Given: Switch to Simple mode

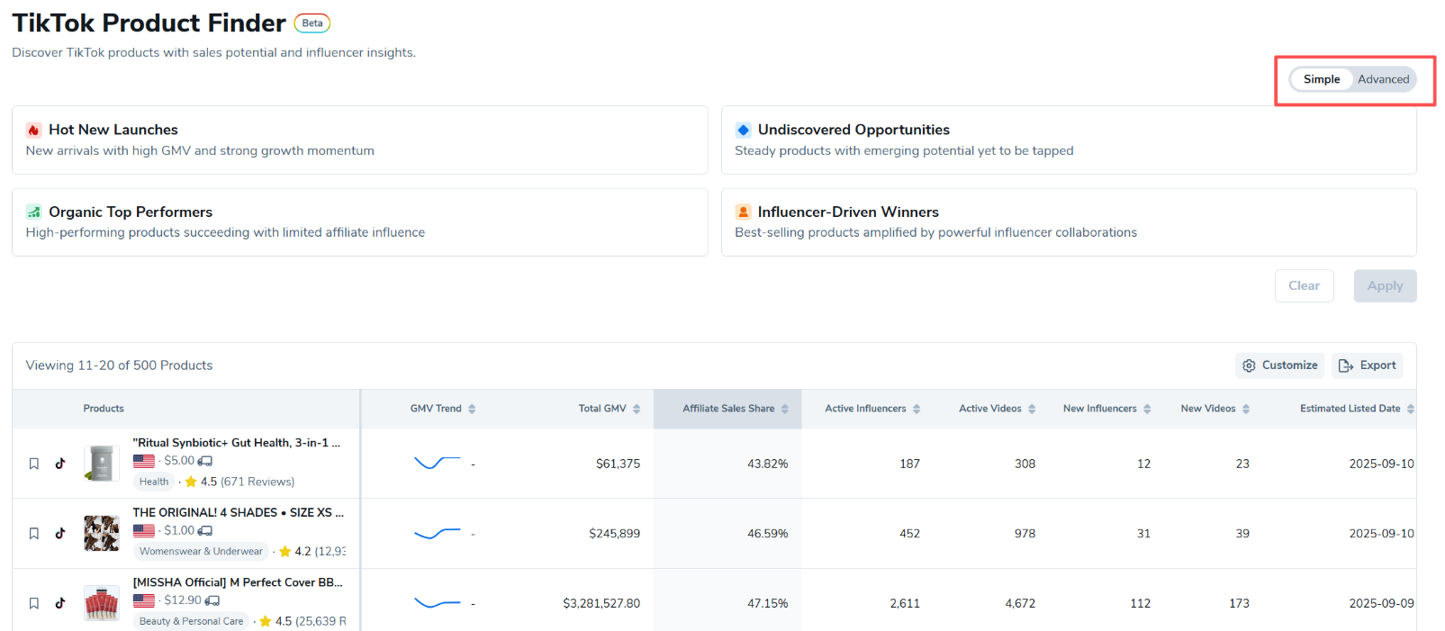Looking at the screenshot, I should click(1321, 79).
